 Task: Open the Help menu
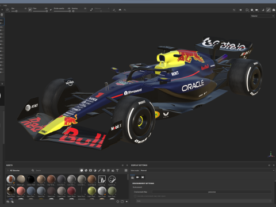click(5, 5)
